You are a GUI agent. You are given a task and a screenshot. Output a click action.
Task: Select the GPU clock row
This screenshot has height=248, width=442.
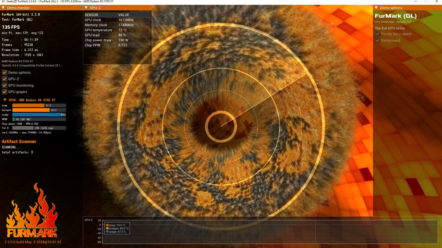pos(117,20)
